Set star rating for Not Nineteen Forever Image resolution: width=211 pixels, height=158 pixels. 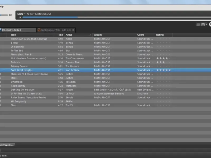click(164, 58)
